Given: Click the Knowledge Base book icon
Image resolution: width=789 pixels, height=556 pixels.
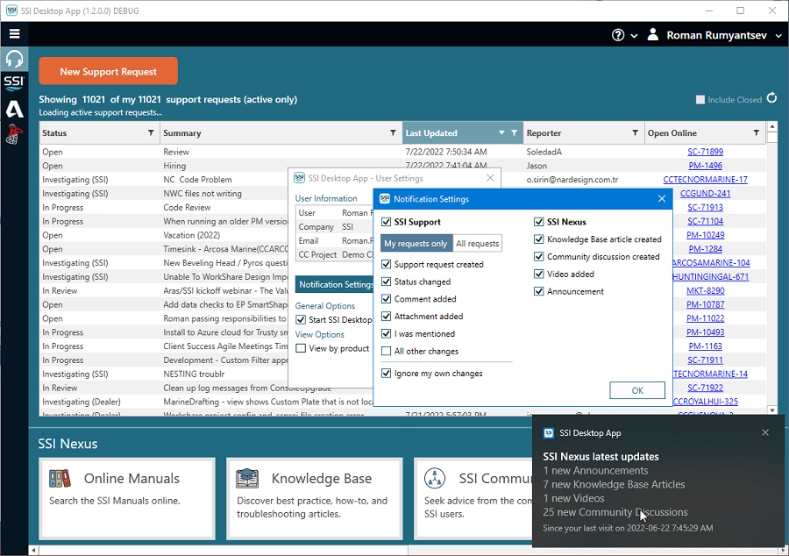Looking at the screenshot, I should pos(247,479).
